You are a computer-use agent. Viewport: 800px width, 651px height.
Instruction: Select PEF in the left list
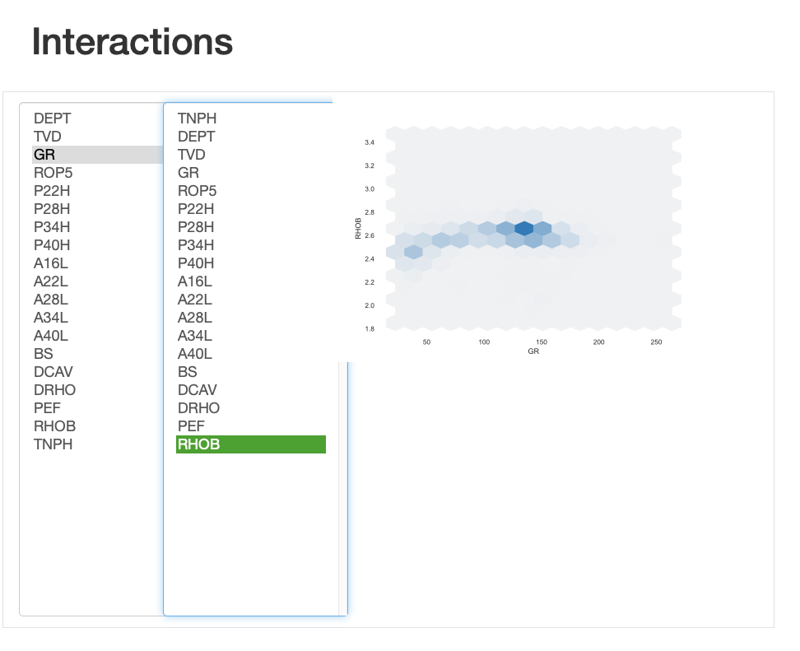click(x=47, y=408)
